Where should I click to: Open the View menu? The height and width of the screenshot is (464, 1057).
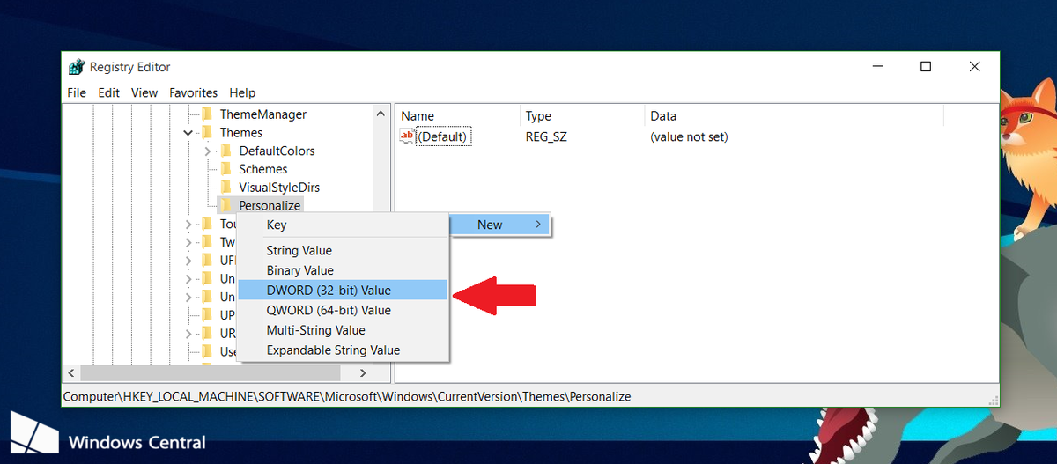[144, 92]
